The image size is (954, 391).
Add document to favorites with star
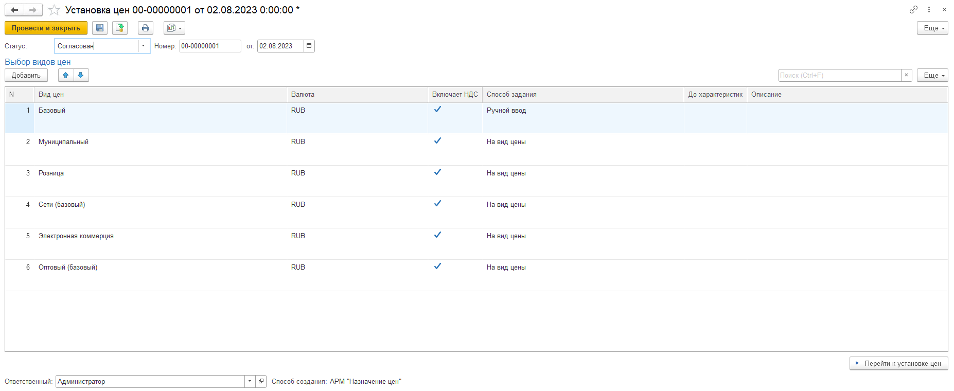pyautogui.click(x=54, y=10)
